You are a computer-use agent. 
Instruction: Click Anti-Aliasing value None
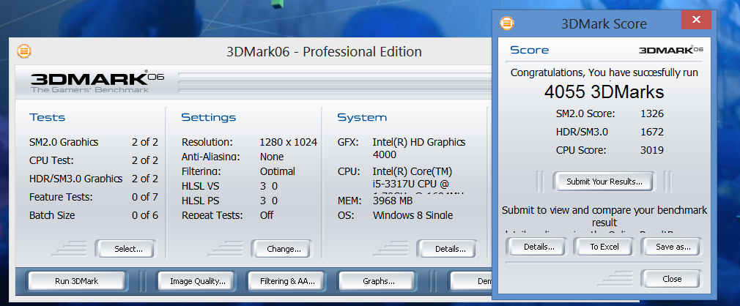click(x=272, y=157)
